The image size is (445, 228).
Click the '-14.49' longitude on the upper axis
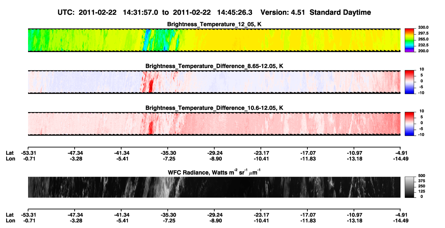point(400,158)
